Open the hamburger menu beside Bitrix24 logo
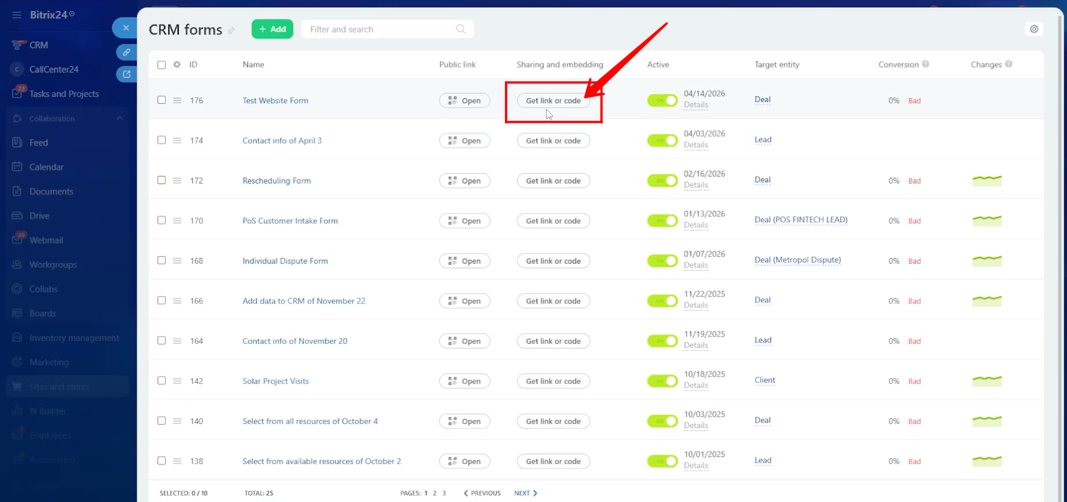Image resolution: width=1067 pixels, height=502 pixels. (x=17, y=15)
